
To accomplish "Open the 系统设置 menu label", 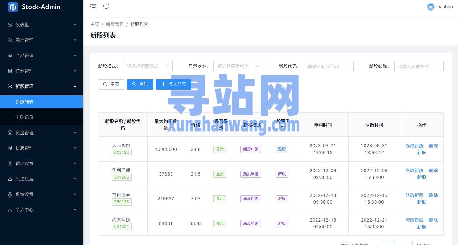I will pyautogui.click(x=24, y=194).
